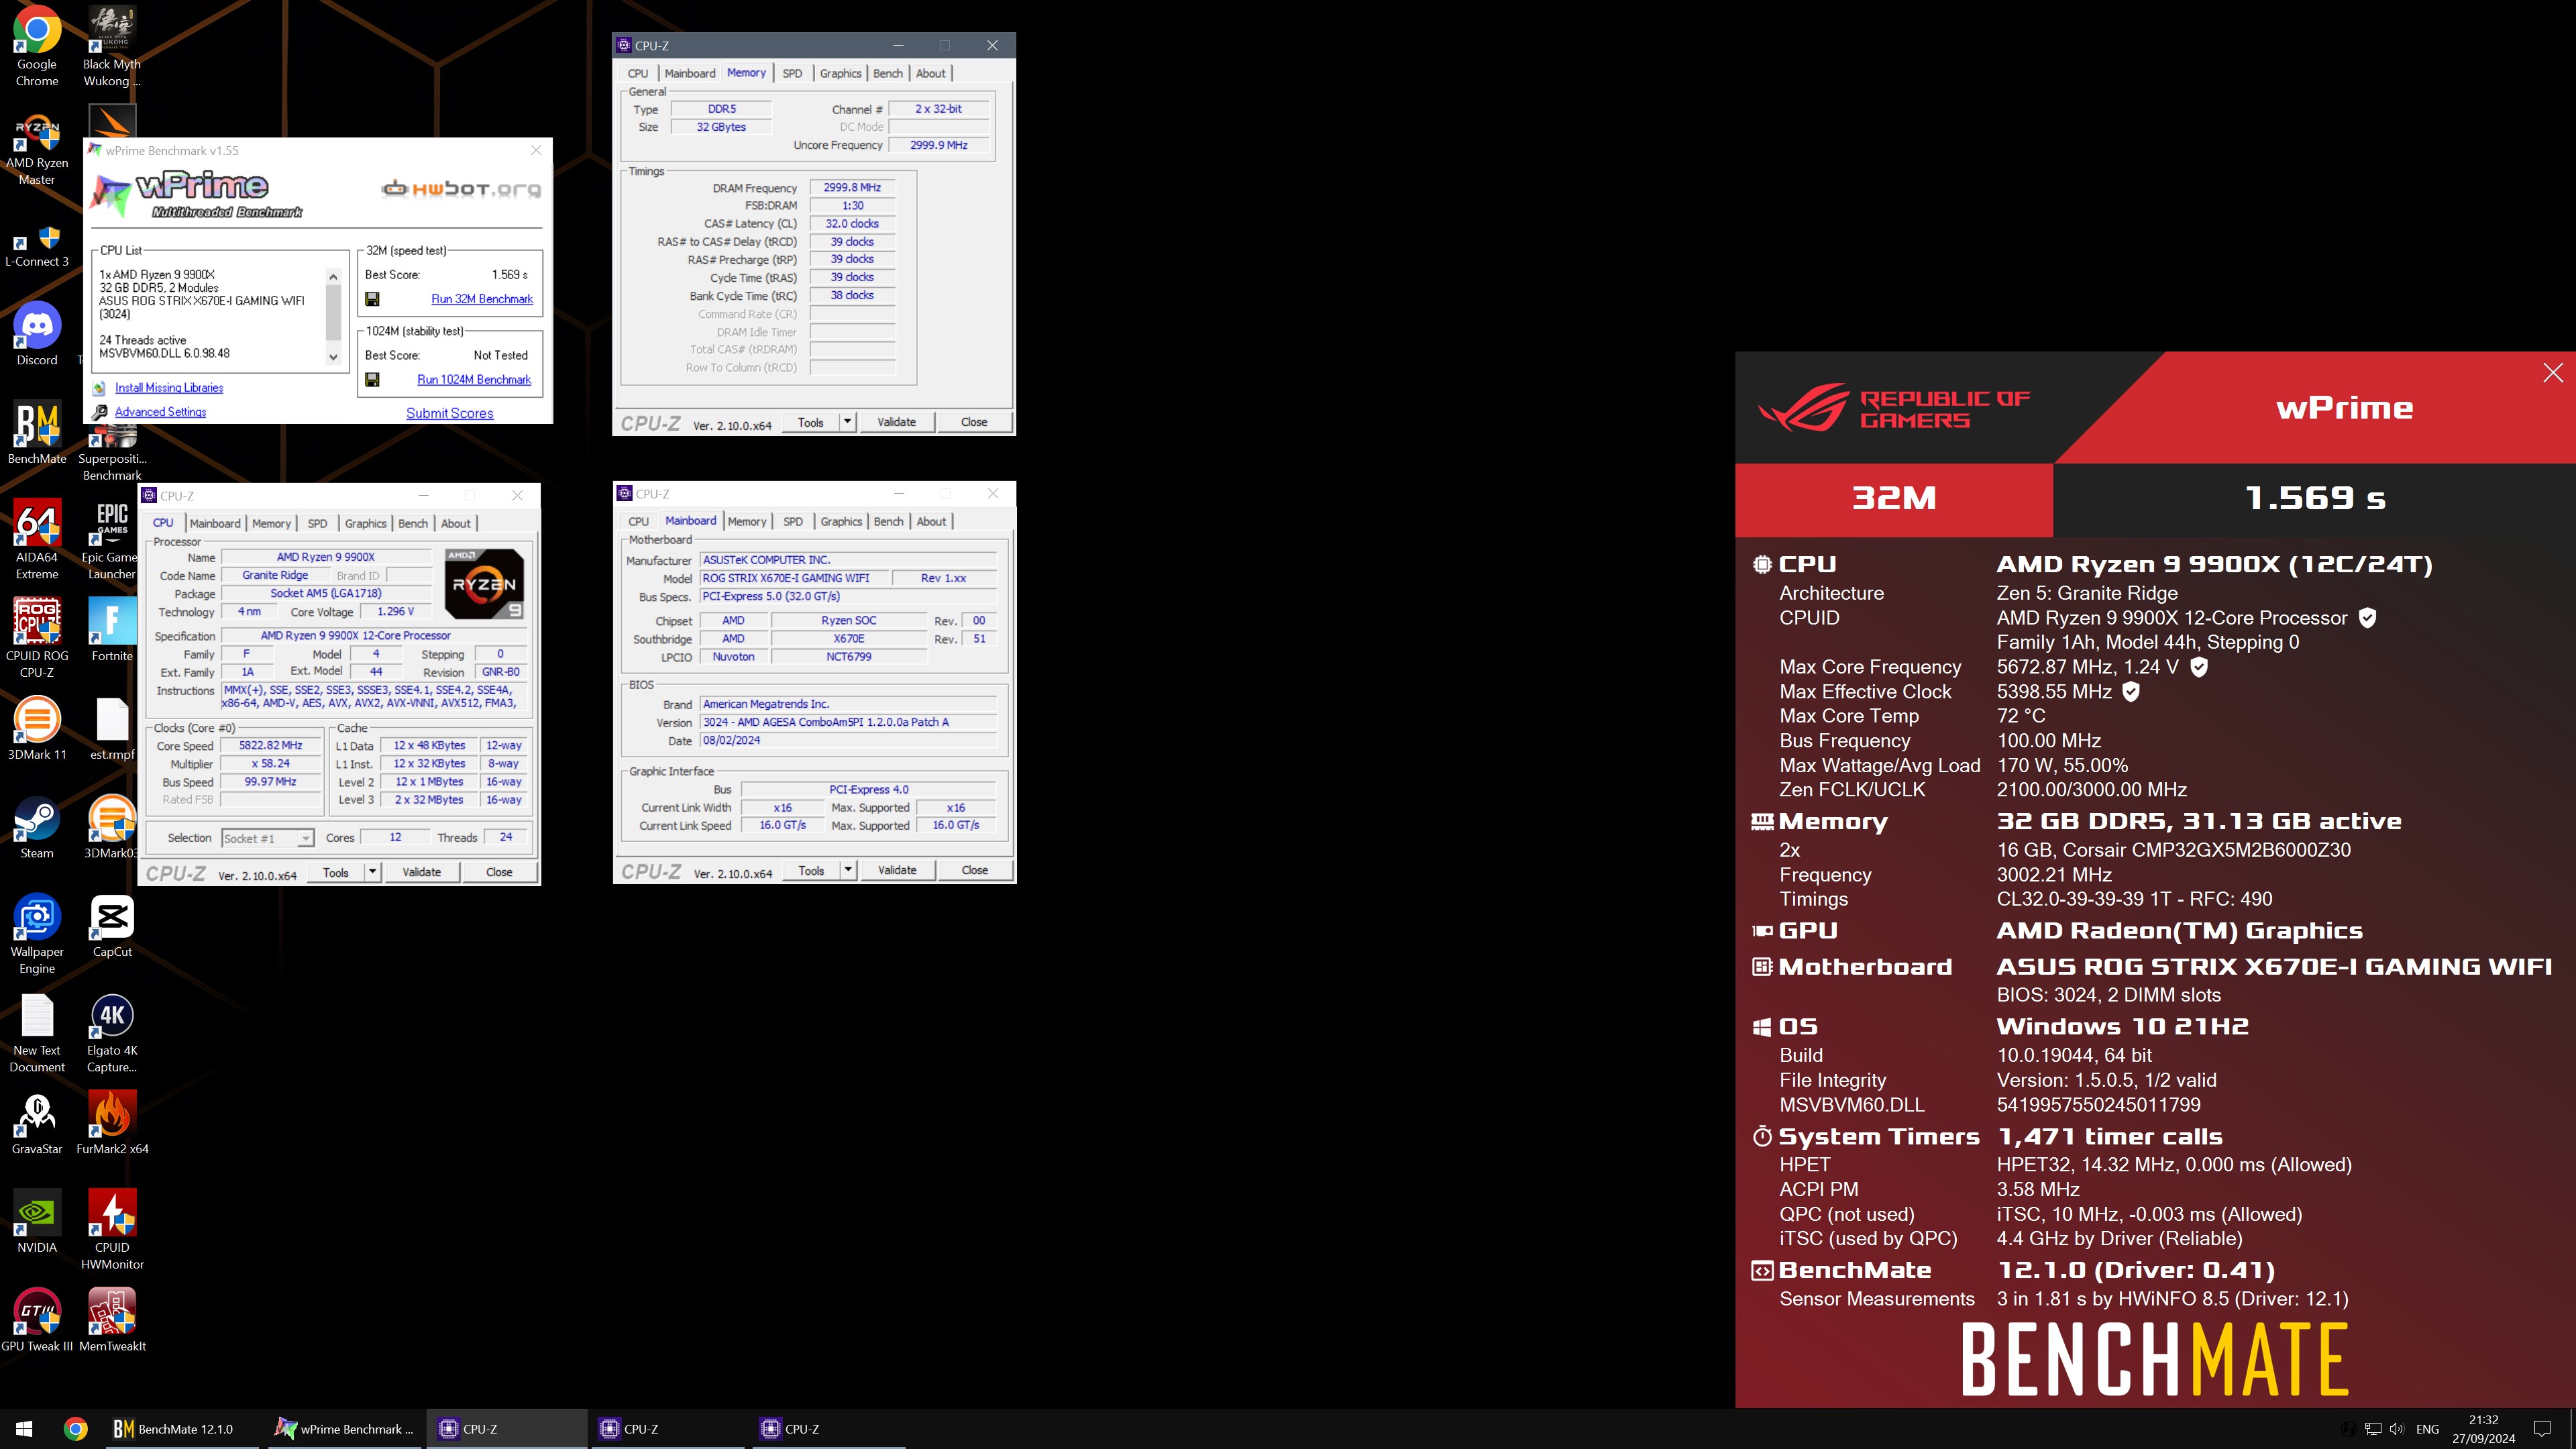Open GravaStar desktop icon
The width and height of the screenshot is (2576, 1449).
[37, 1123]
